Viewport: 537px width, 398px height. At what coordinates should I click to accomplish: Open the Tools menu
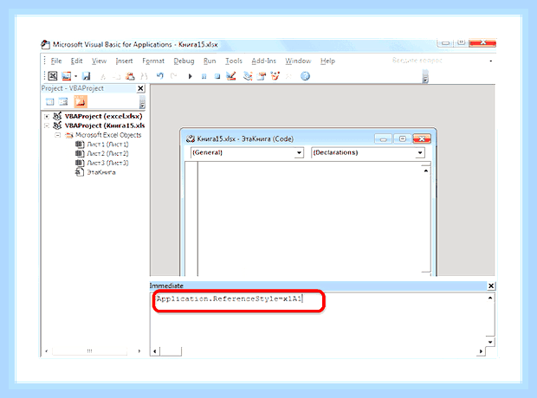[x=234, y=61]
